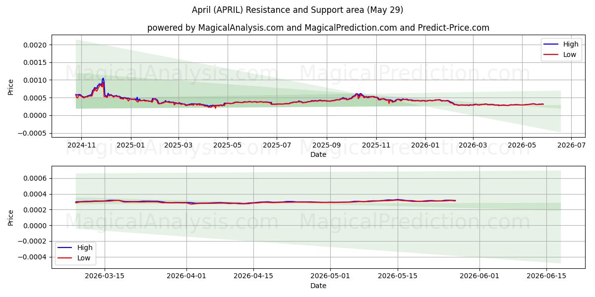
Task: Click the bottom chart x-axis label 2026-06-15
Action: click(x=546, y=277)
